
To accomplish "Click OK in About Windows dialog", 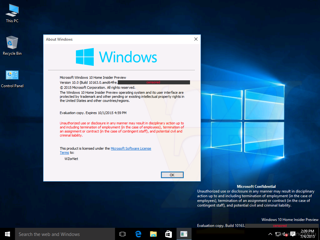I will click(x=172, y=175).
